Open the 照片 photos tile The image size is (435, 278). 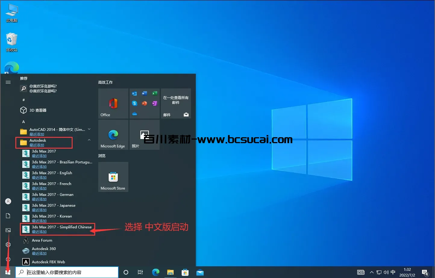coord(145,135)
